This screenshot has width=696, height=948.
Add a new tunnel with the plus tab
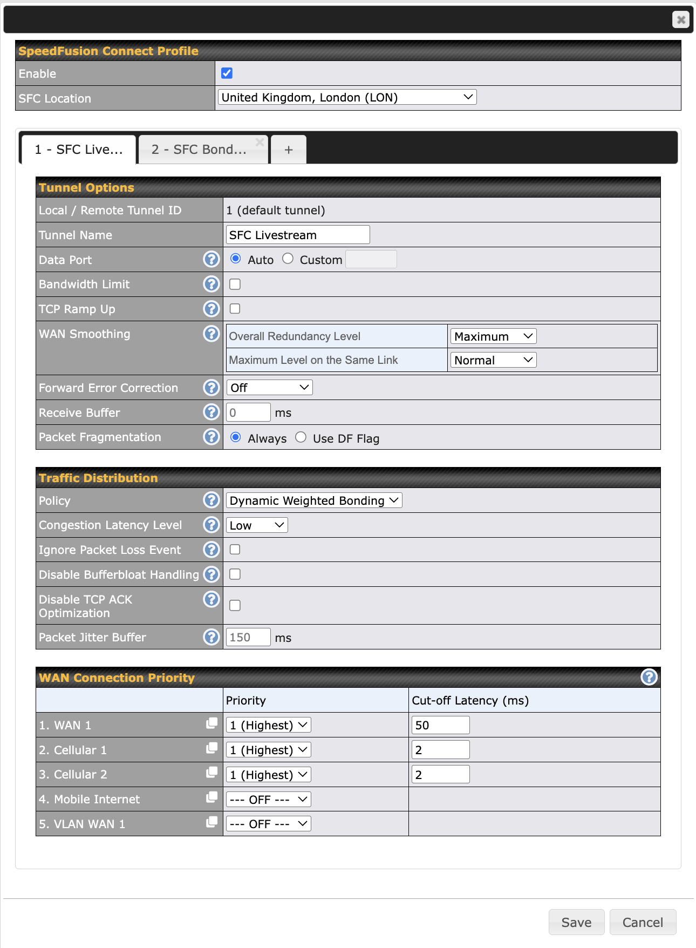(x=289, y=150)
